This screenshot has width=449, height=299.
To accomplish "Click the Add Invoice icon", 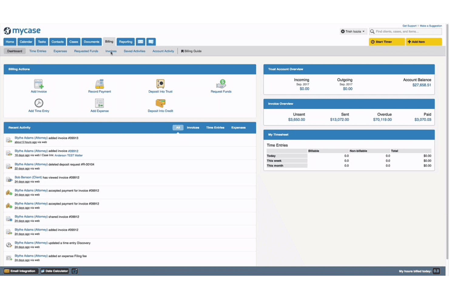I will [39, 84].
